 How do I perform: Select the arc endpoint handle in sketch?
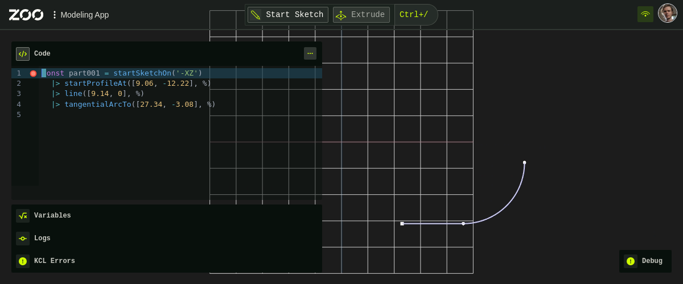(524, 162)
